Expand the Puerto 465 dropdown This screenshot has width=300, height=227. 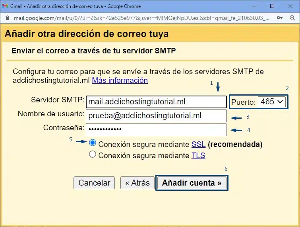click(x=272, y=102)
